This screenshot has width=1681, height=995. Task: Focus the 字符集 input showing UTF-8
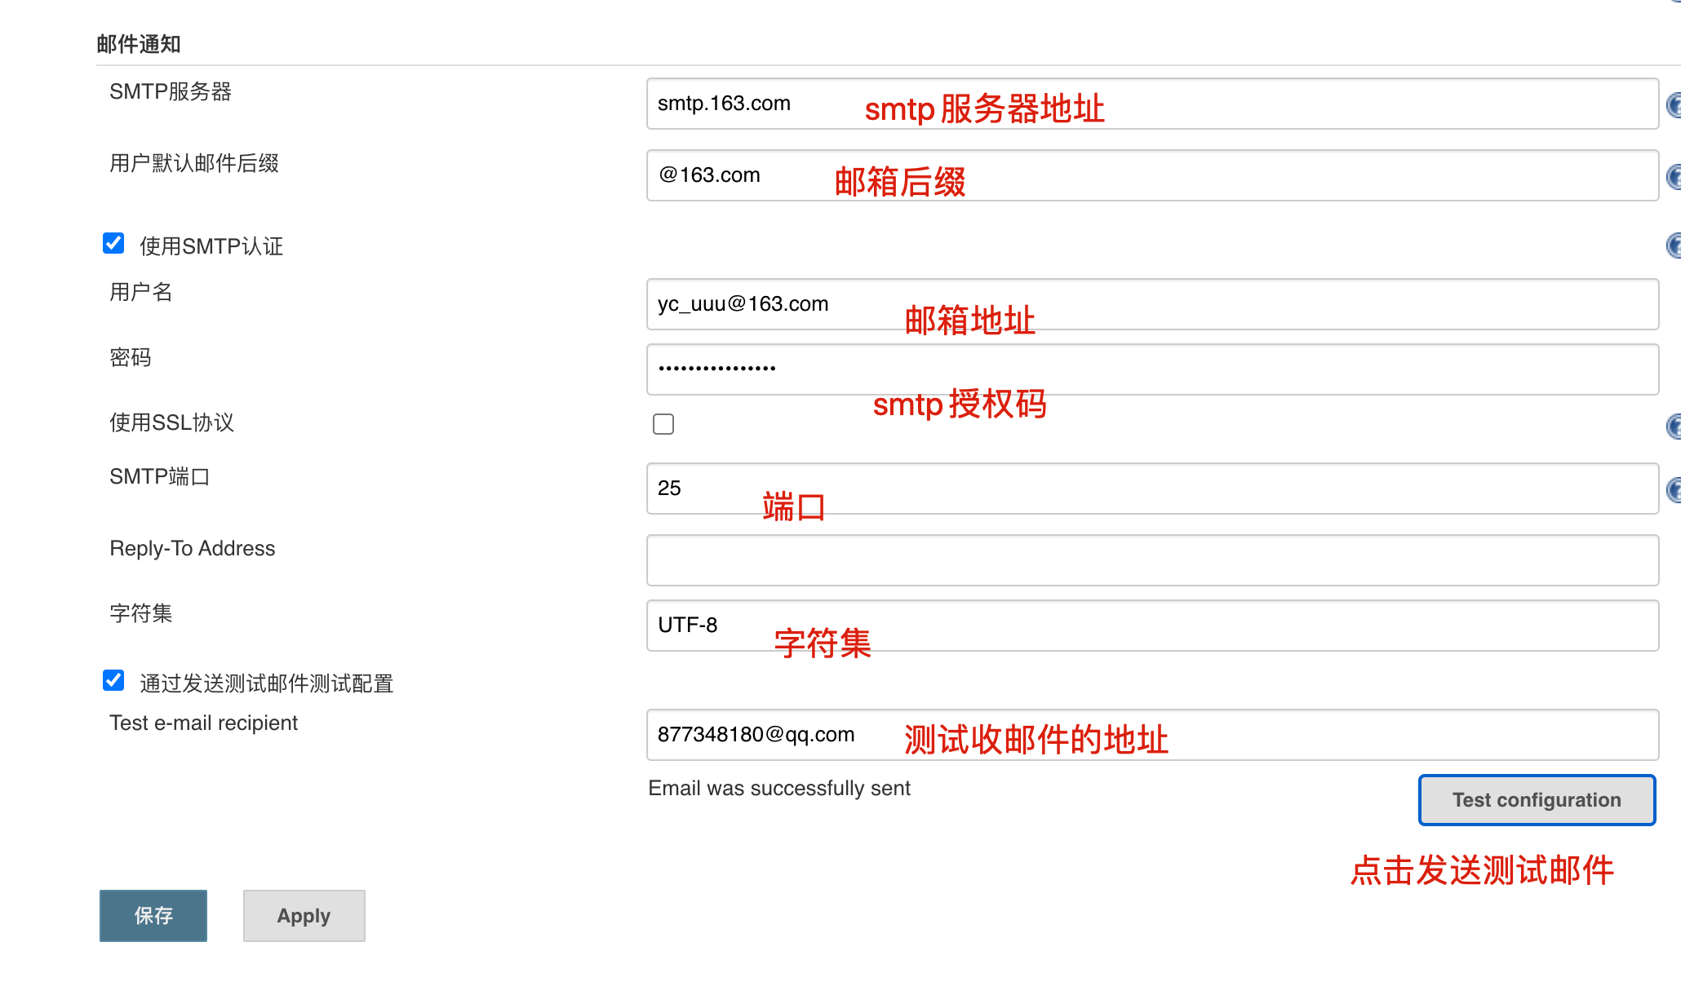(1152, 626)
